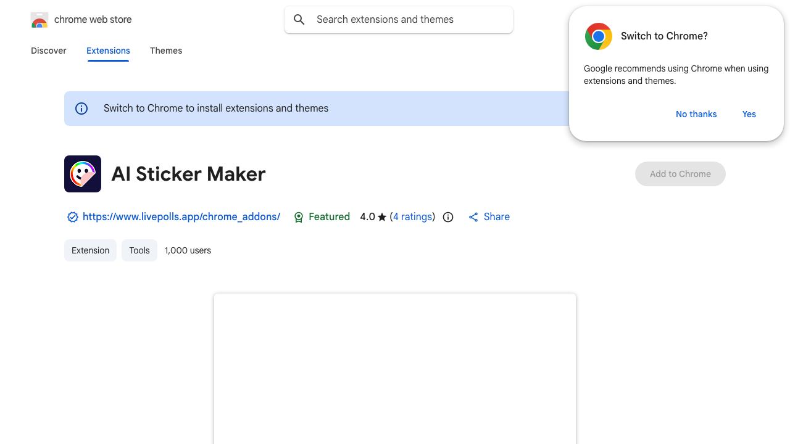Click the AI Sticker Maker title
The image size is (790, 444).
188,174
